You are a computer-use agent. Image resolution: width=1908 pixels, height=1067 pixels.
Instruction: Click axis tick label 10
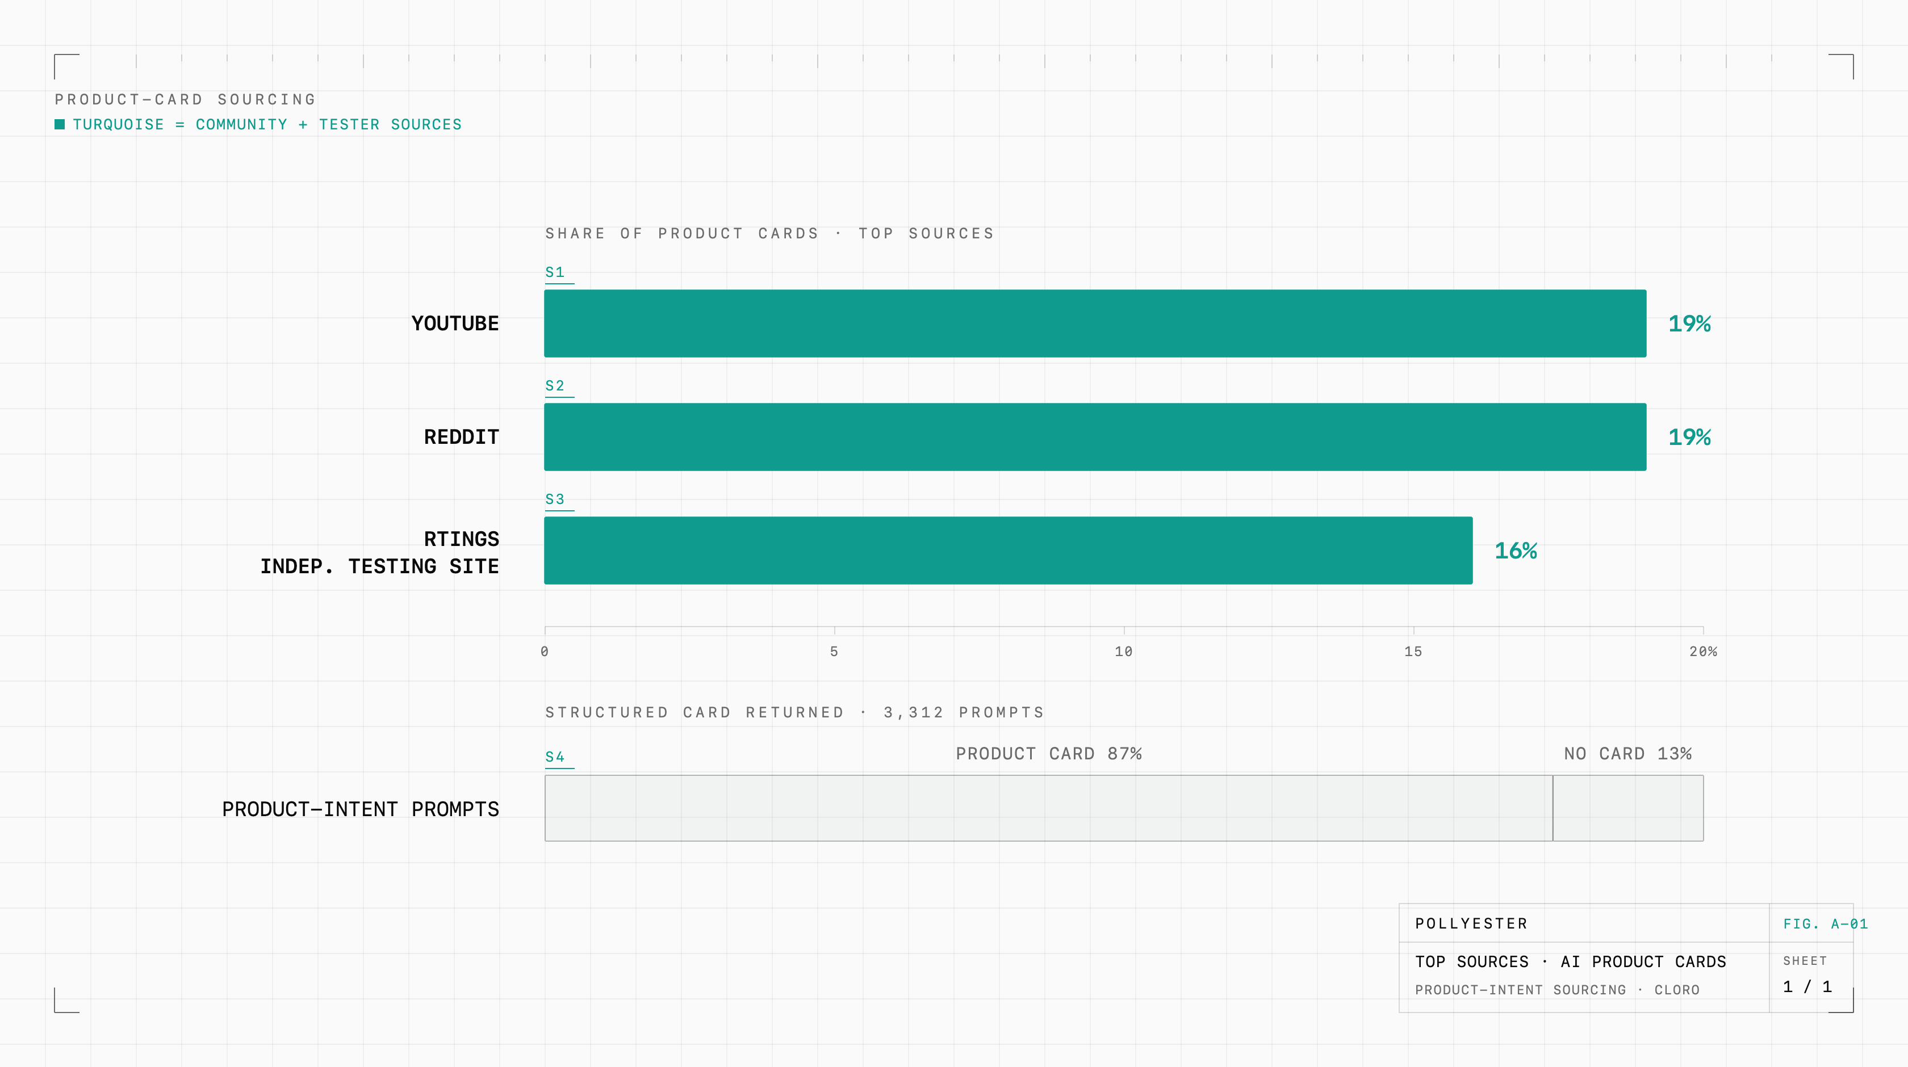pyautogui.click(x=1124, y=652)
